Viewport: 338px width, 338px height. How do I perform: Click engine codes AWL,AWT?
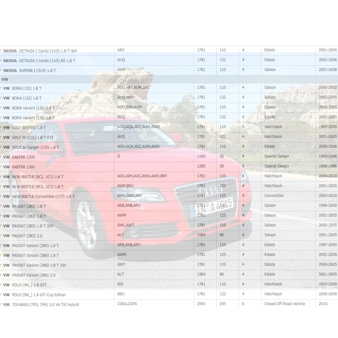click(x=126, y=225)
